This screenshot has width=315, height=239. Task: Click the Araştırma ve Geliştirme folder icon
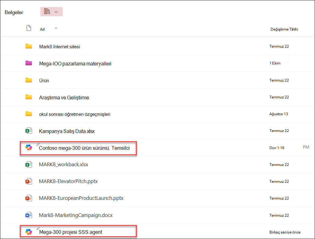29,97
